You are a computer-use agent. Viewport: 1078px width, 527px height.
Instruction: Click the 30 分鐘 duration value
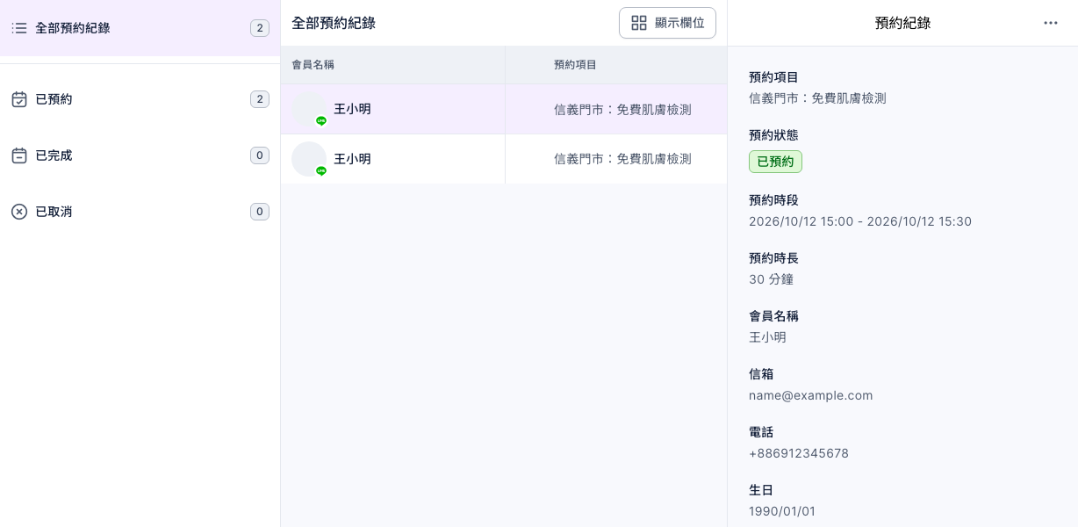pyautogui.click(x=771, y=279)
